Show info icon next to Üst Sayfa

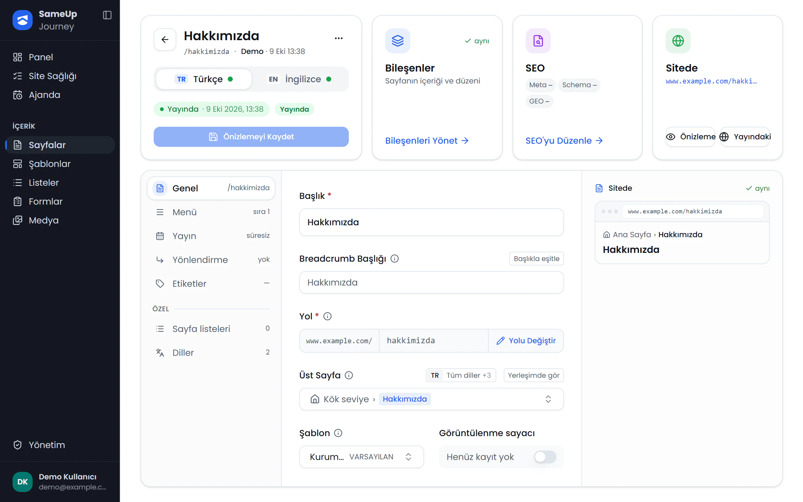coord(349,375)
